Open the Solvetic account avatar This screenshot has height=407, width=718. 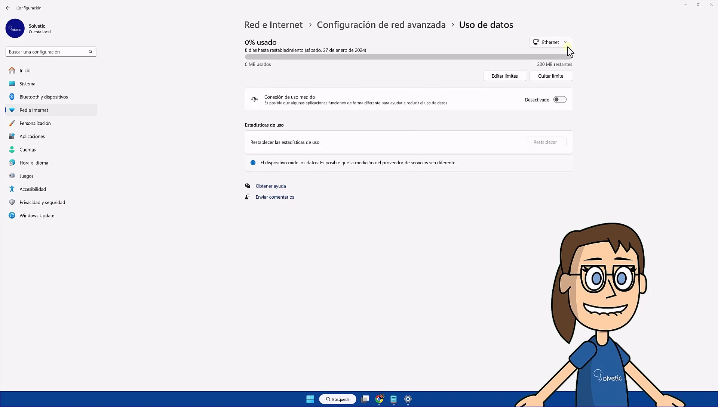point(15,28)
